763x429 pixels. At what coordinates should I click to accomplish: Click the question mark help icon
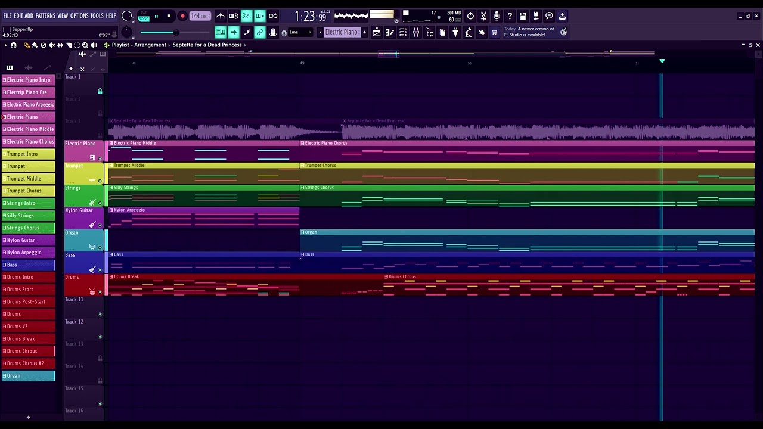(x=510, y=16)
